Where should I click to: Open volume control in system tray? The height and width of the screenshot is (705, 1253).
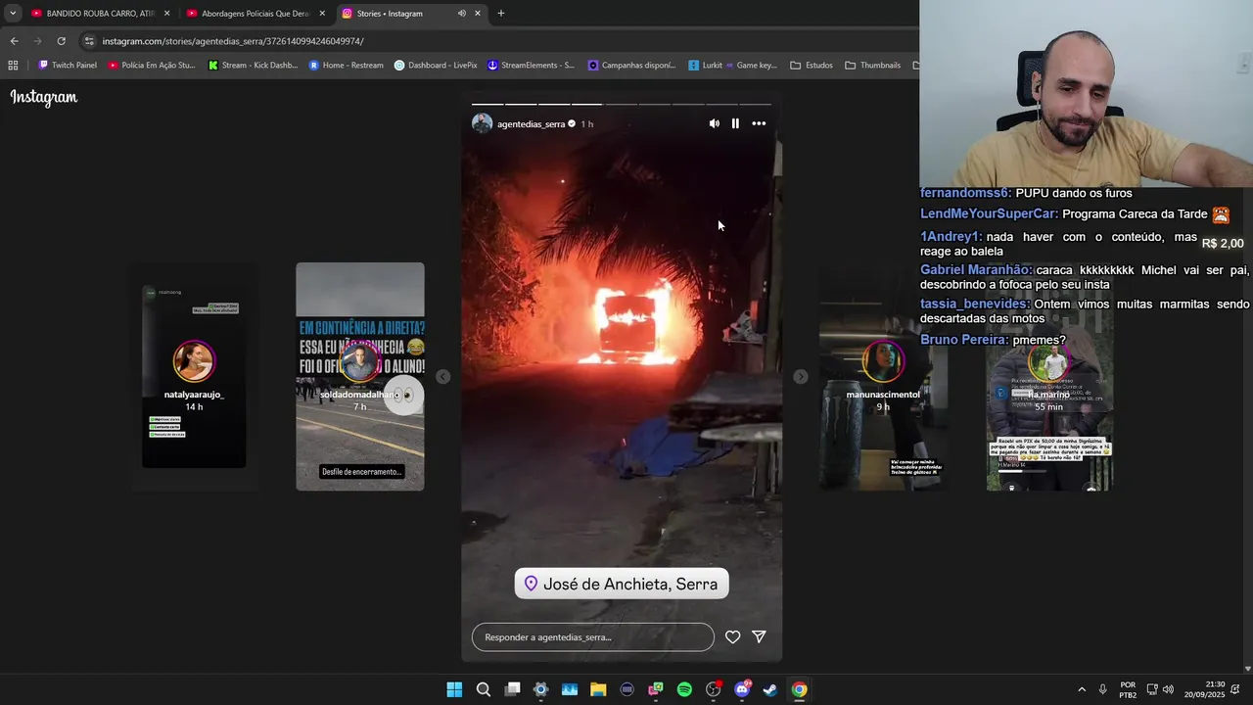1168,689
